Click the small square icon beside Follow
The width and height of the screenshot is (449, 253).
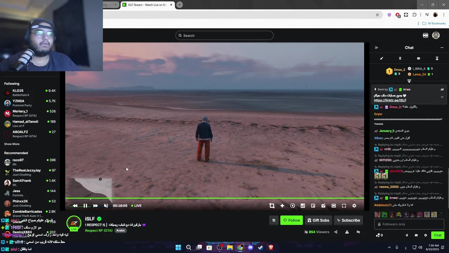274,220
